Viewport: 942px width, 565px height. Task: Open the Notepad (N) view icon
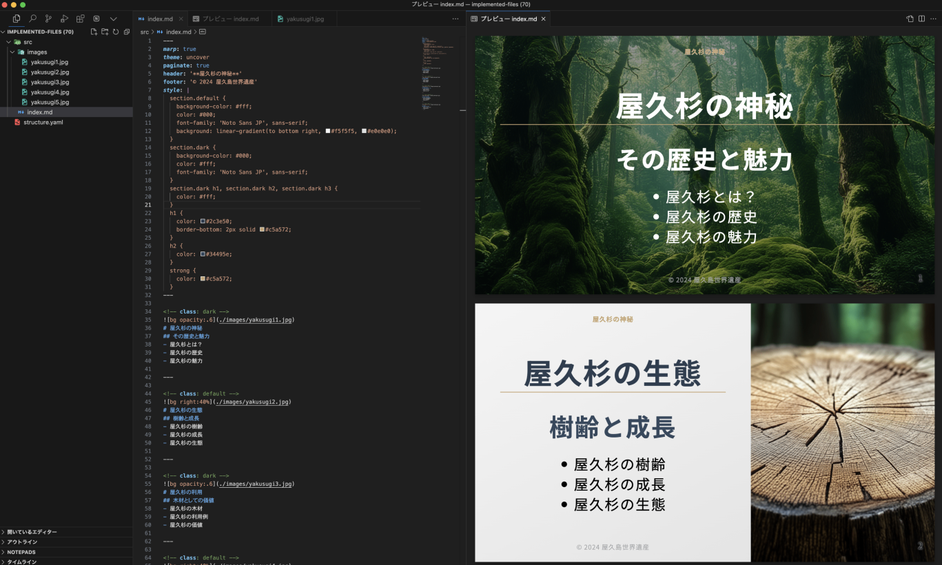[96, 19]
